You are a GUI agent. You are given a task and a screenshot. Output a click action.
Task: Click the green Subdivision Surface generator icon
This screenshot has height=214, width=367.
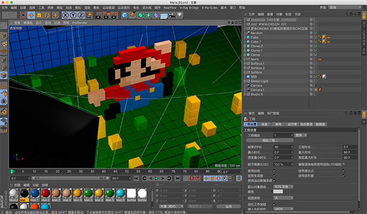pos(141,15)
